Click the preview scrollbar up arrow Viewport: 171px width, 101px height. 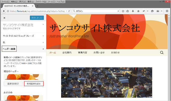tap(169, 16)
